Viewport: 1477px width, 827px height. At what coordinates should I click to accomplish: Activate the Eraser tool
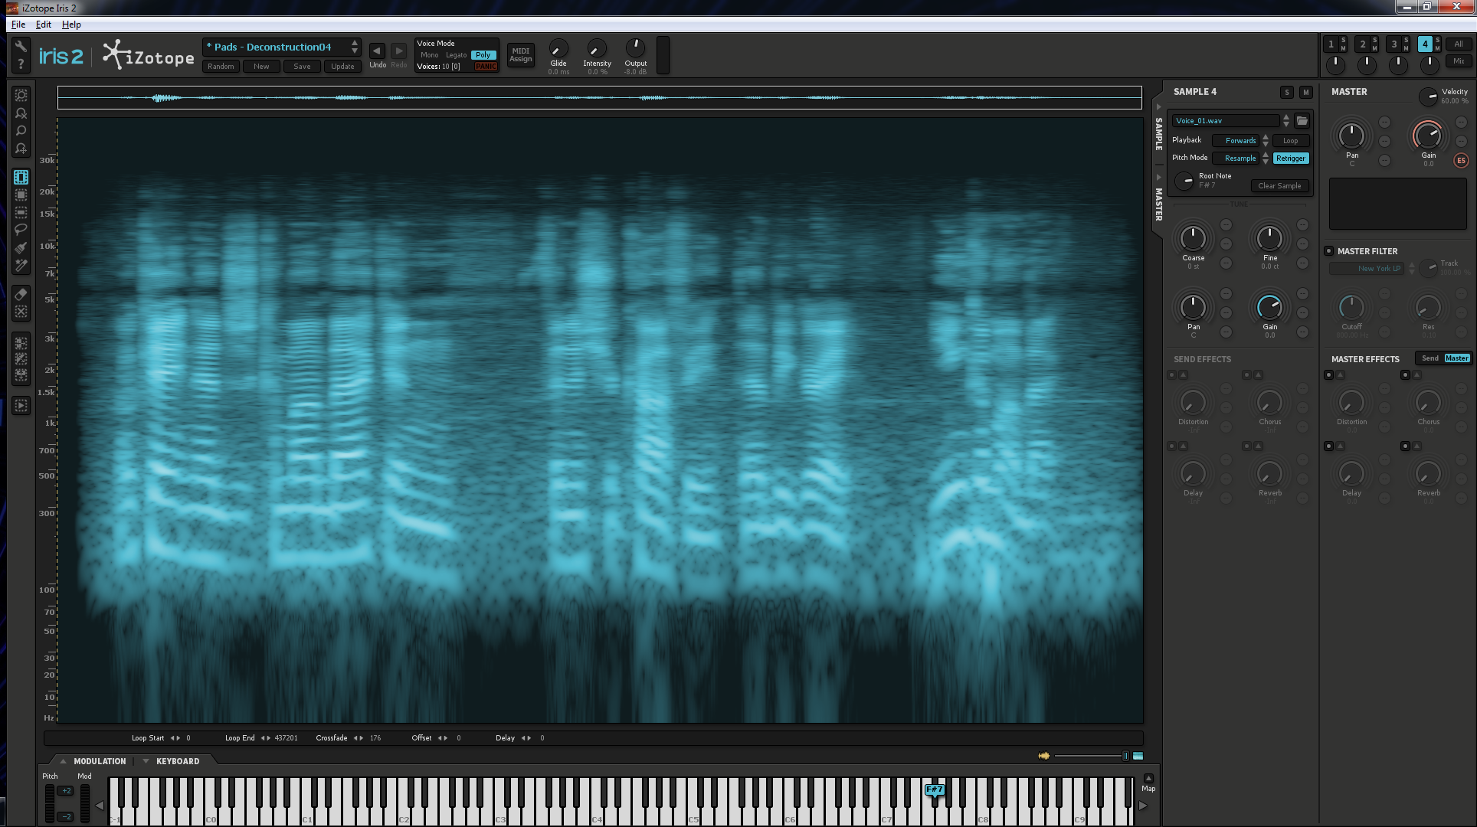pyautogui.click(x=21, y=295)
